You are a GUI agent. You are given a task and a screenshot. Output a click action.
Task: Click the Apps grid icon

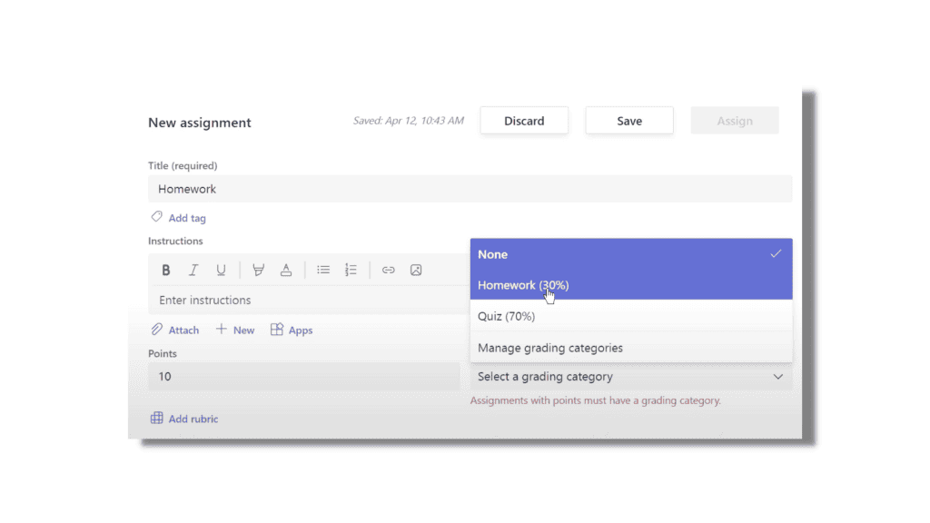pyautogui.click(x=276, y=329)
